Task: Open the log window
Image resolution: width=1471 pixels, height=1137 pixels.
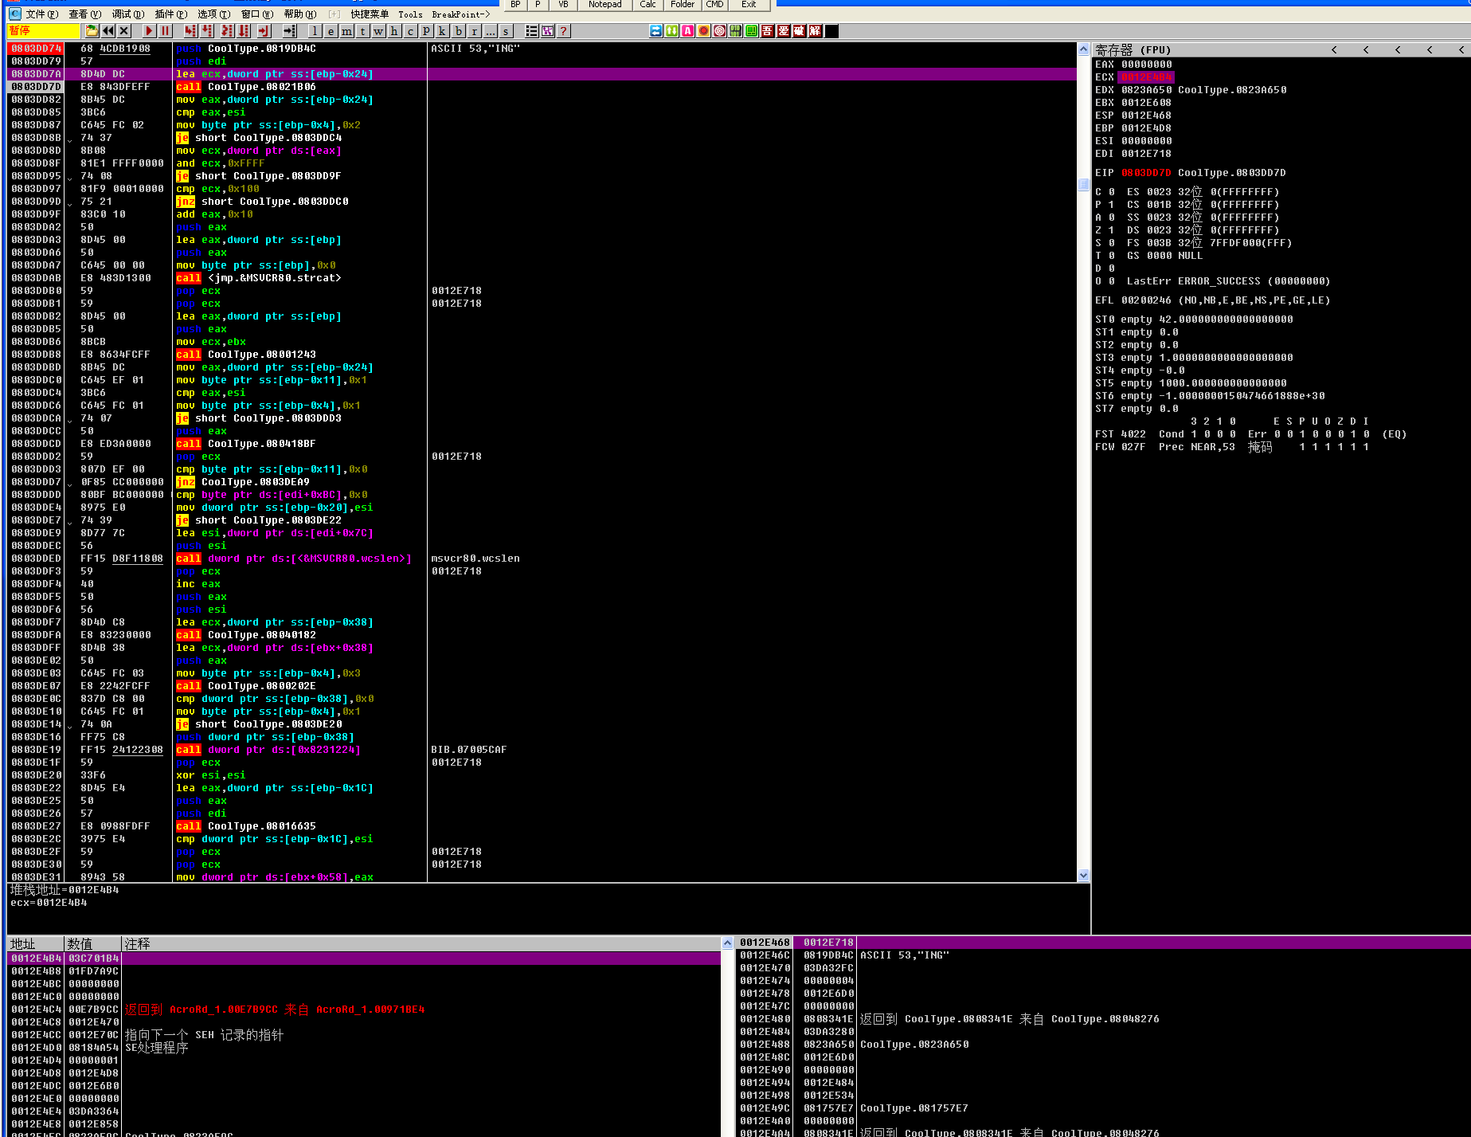Action: click(x=315, y=31)
